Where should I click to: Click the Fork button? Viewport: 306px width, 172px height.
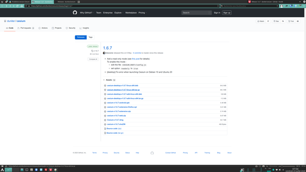[x=291, y=21]
